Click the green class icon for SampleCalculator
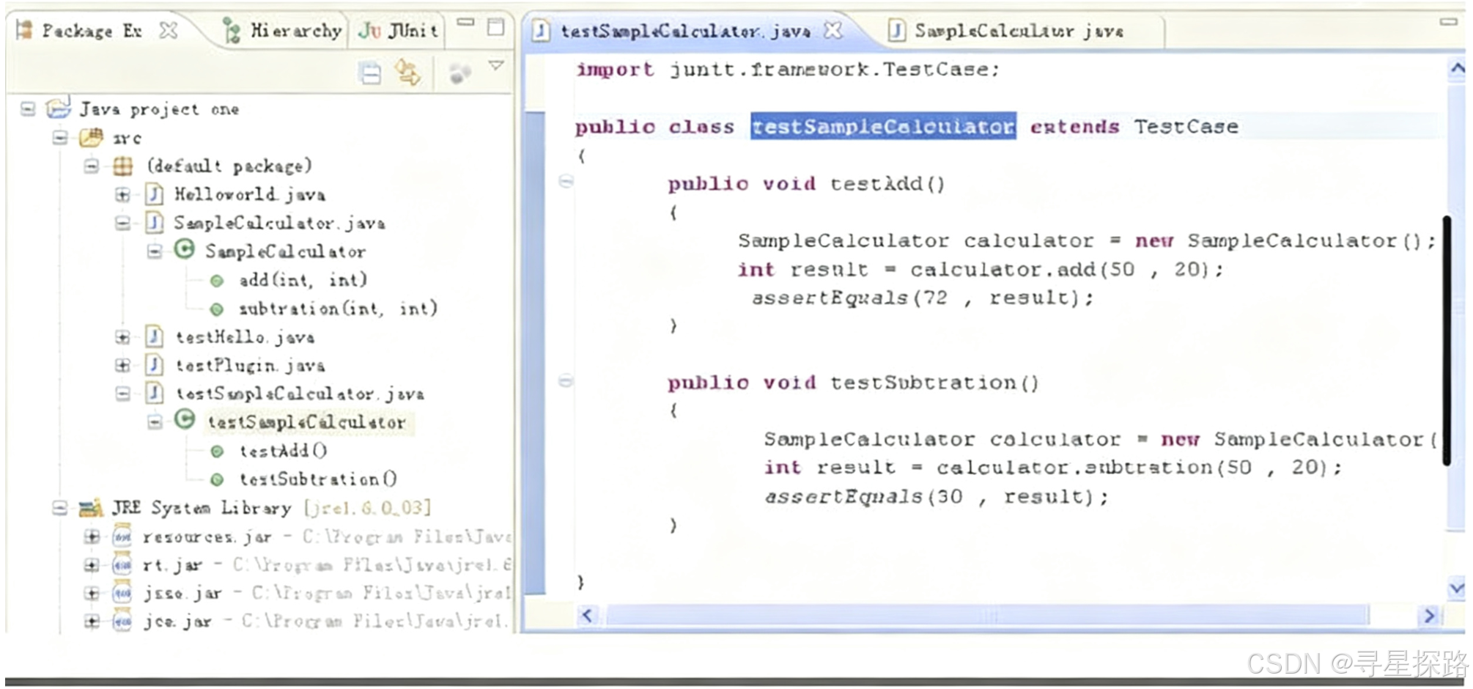 click(185, 250)
